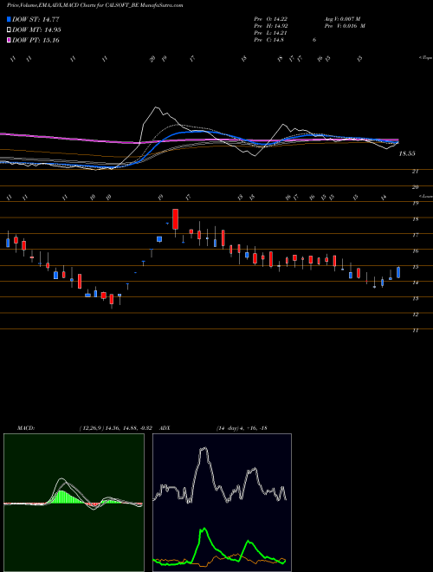The width and height of the screenshot is (433, 572).
Task: Open the green MACD histogram chart panel
Action: [x=74, y=503]
